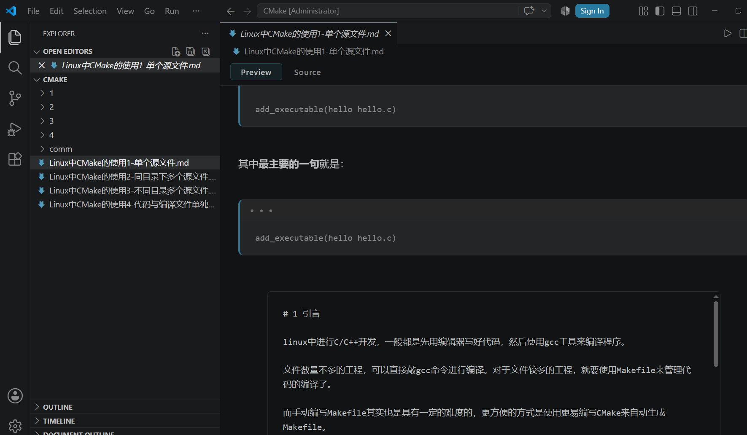Click the embedded code block scrollbar thumb
The height and width of the screenshot is (435, 747).
716,334
